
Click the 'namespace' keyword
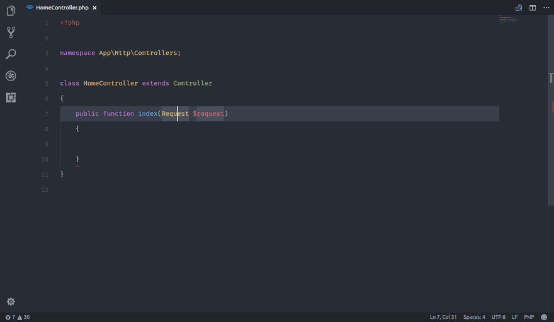pos(77,53)
